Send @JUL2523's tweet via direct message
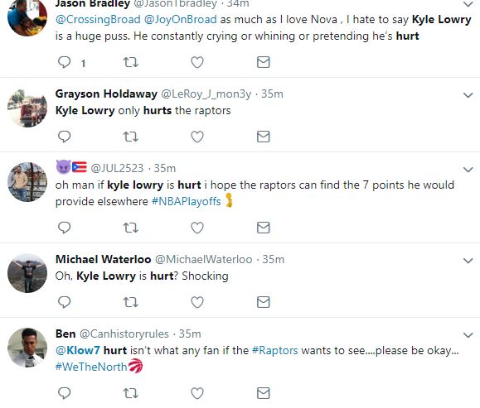Viewport: 480px width, 408px height. pos(264,228)
